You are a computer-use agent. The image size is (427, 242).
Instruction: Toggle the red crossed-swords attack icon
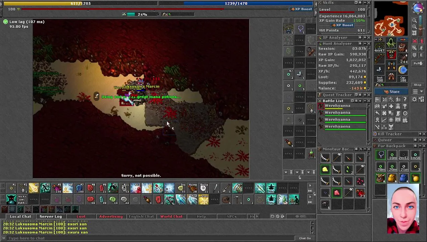click(x=415, y=41)
